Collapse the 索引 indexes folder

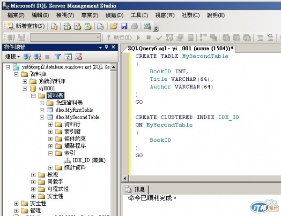(x=51, y=153)
